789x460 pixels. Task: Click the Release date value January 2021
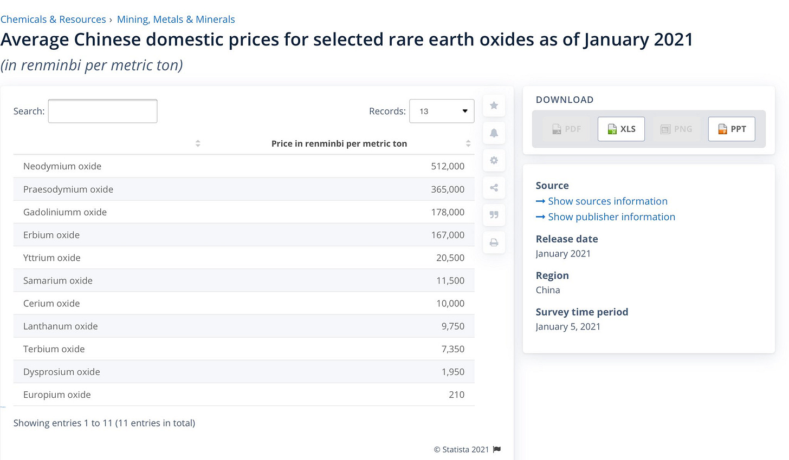pyautogui.click(x=563, y=253)
